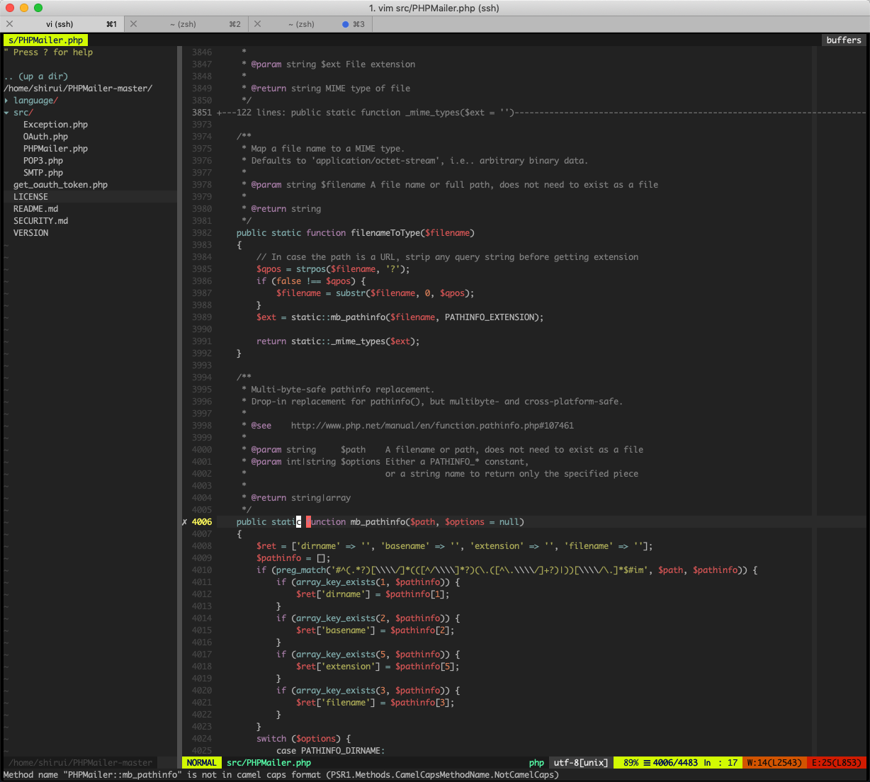Click the CamelCaps lint message at bottom
Image resolution: width=870 pixels, height=782 pixels.
coord(281,775)
